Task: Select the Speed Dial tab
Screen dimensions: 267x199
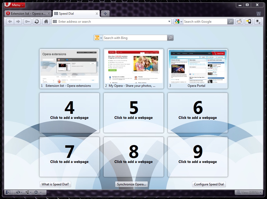Action: point(76,14)
